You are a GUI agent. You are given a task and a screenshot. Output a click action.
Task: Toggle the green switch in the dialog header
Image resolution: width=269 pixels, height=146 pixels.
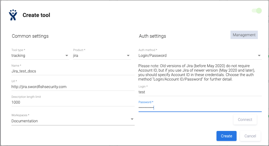[x=257, y=11]
